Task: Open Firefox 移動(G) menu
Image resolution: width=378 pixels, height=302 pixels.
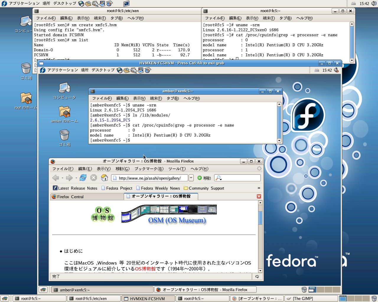Action: coord(122,169)
